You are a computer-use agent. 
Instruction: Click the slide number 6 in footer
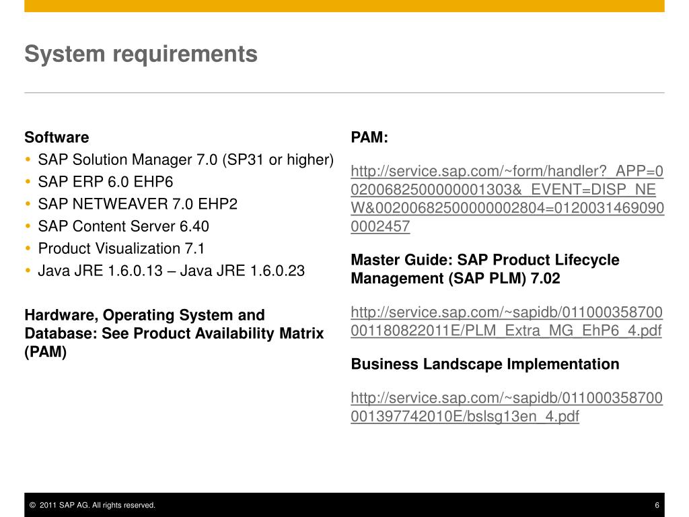point(657,505)
